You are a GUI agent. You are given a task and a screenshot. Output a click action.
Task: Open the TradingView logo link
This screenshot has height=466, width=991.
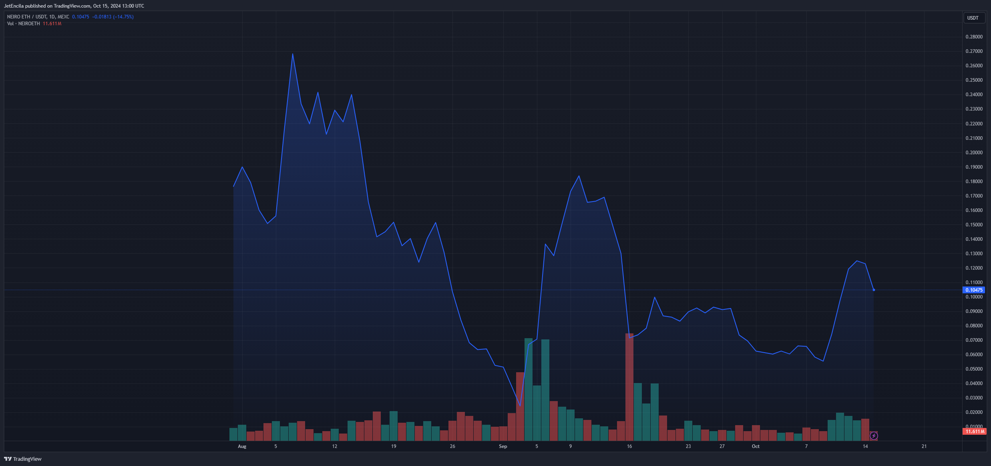pos(23,459)
